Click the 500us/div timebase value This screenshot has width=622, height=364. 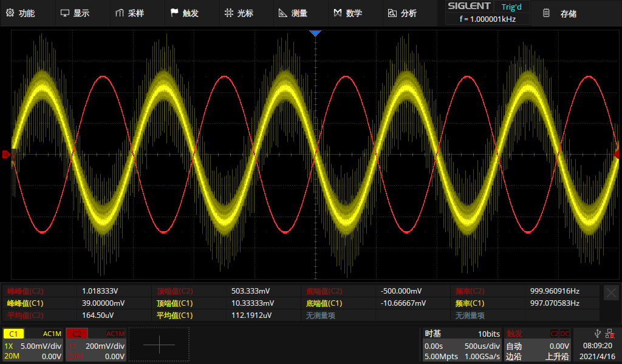pyautogui.click(x=482, y=346)
